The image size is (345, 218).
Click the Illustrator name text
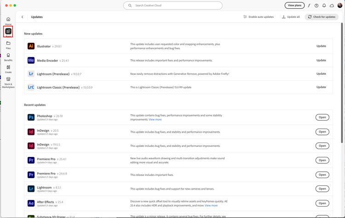click(44, 46)
